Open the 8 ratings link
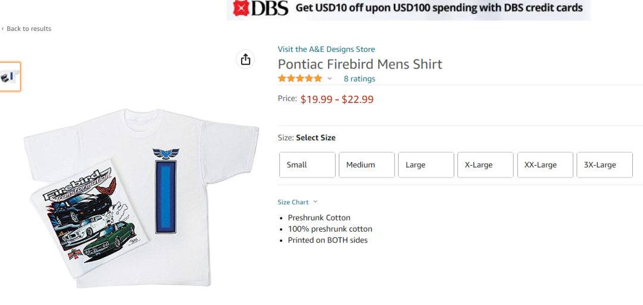643x305 pixels. click(359, 79)
